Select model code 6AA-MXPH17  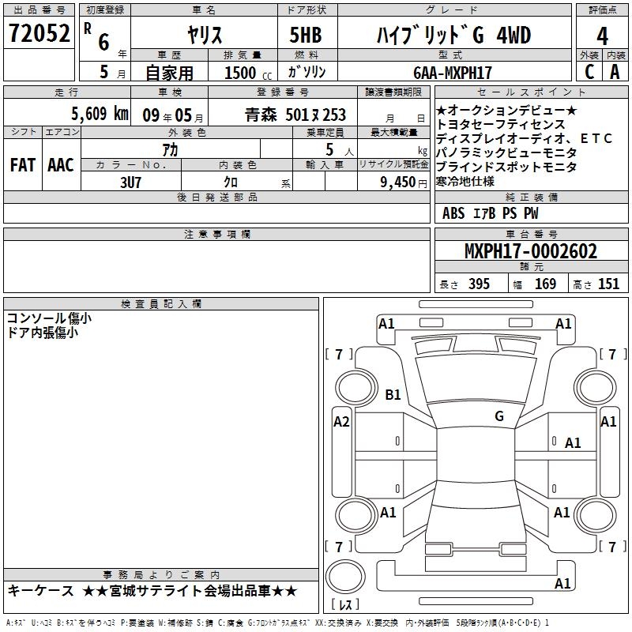[453, 73]
